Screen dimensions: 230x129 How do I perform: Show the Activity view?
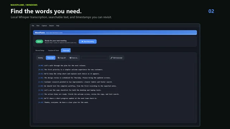(x=41, y=58)
